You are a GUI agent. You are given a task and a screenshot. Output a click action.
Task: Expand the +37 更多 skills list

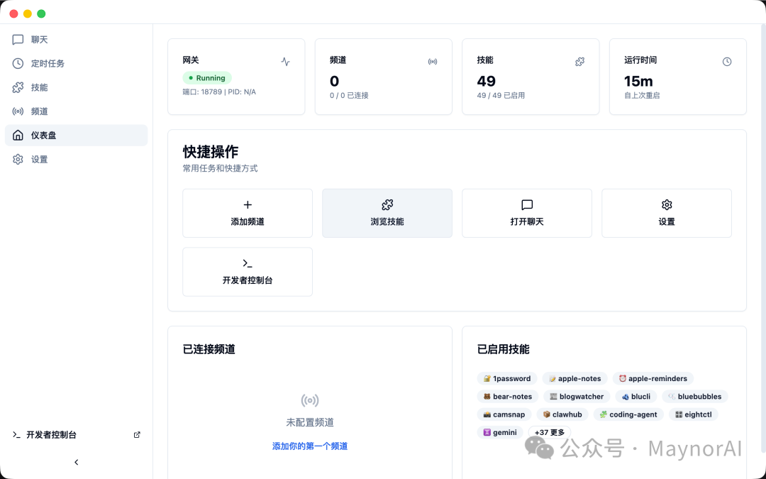coord(549,432)
